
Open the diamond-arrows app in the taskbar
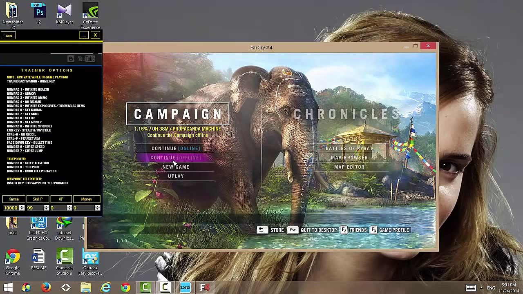[x=66, y=287]
